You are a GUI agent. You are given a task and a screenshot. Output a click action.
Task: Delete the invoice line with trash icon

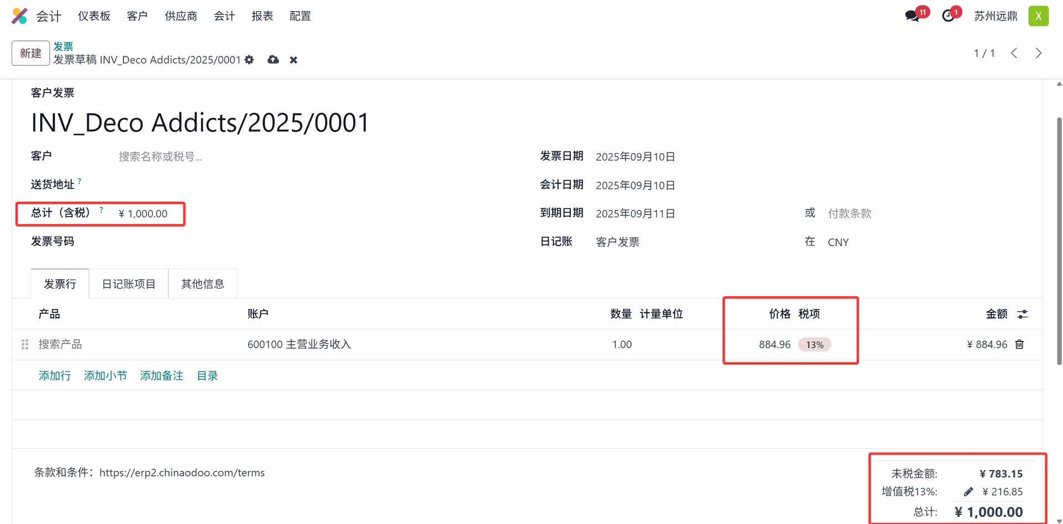coord(1019,344)
